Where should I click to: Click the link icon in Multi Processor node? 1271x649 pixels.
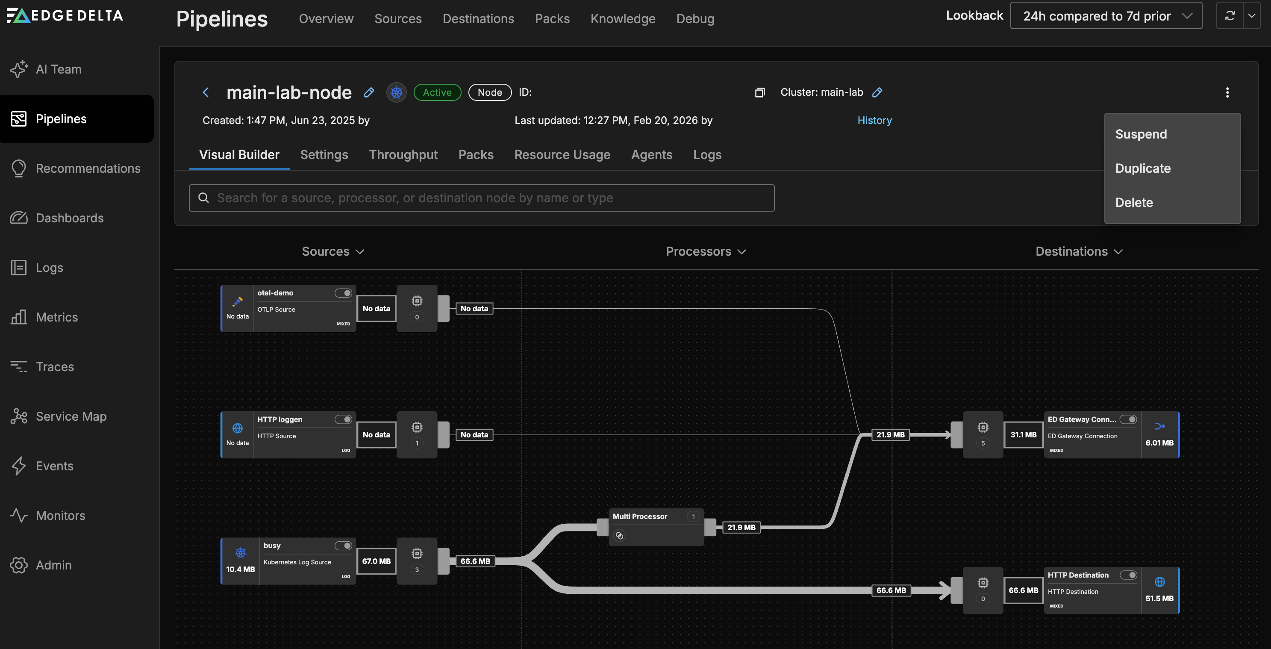tap(619, 535)
